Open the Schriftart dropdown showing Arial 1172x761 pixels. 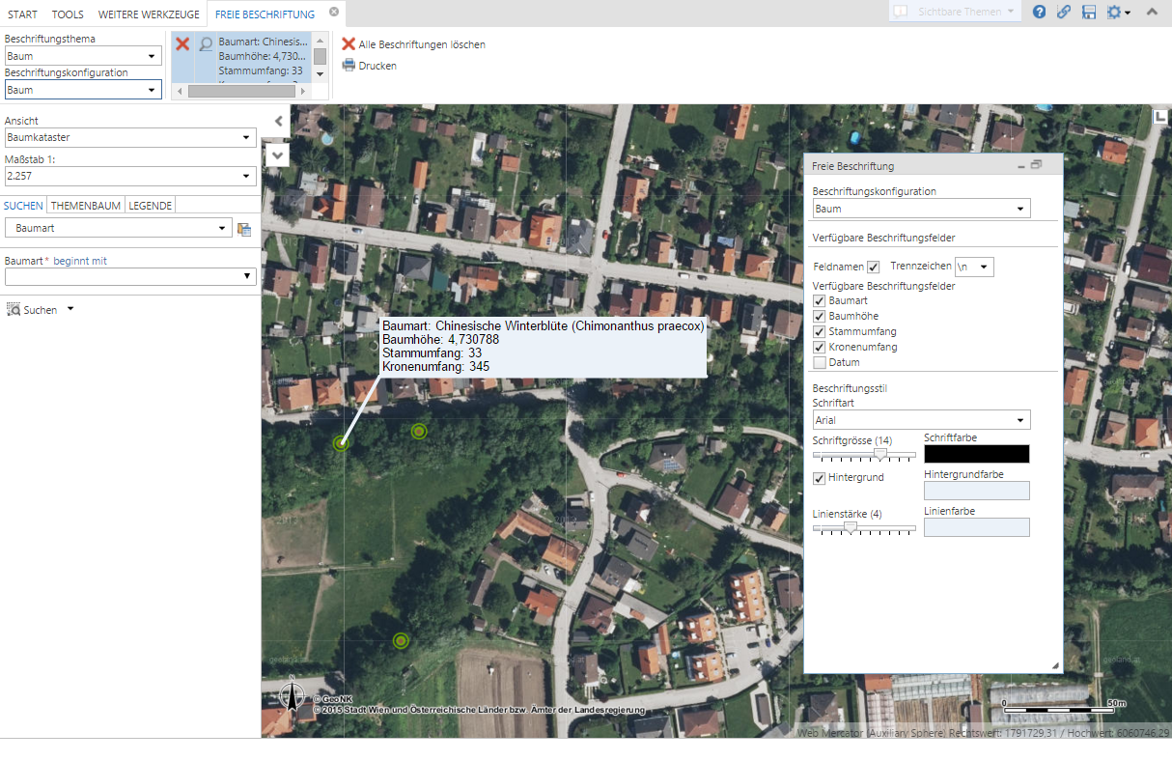tap(921, 419)
